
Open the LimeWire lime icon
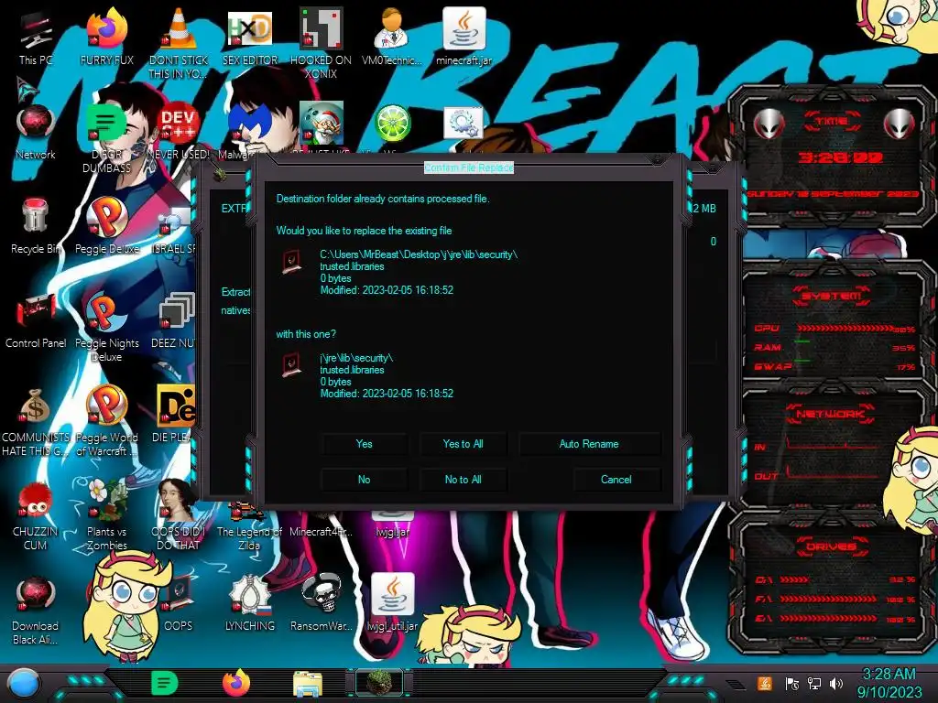(x=392, y=124)
